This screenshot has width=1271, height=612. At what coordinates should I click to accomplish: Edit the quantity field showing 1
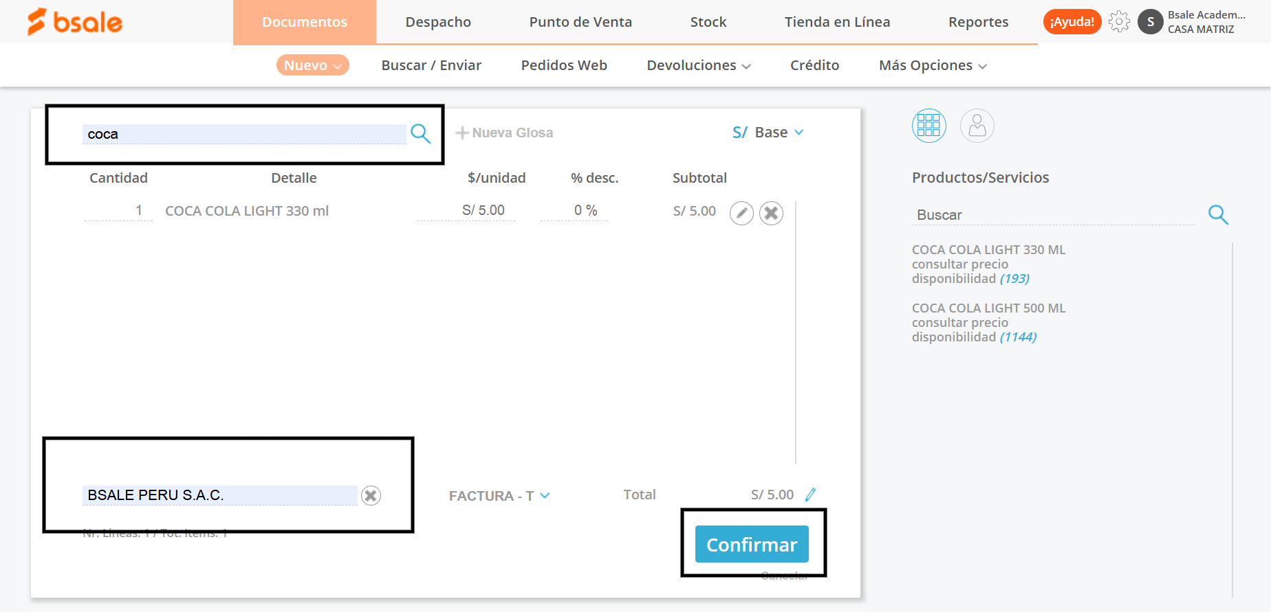pos(118,211)
